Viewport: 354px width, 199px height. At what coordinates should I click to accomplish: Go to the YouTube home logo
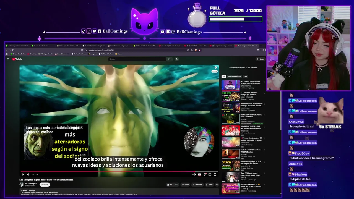point(17,59)
